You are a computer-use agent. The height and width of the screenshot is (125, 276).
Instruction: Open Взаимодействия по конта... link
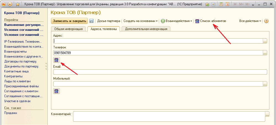24,47
